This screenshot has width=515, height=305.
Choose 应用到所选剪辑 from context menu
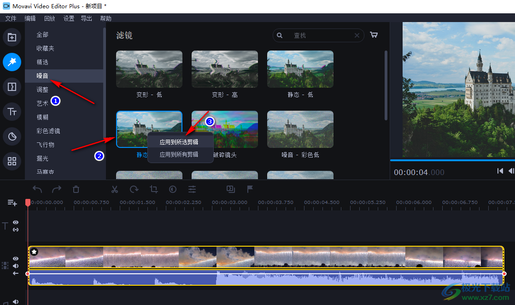[181, 142]
